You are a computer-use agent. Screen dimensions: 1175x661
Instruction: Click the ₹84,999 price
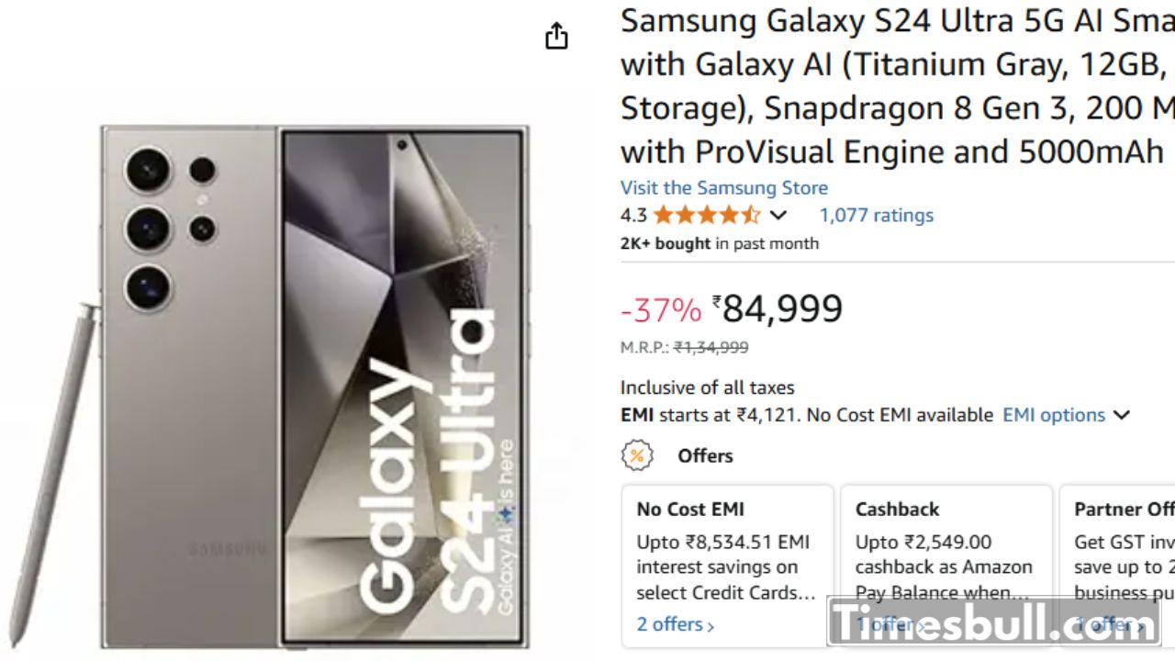pos(782,309)
